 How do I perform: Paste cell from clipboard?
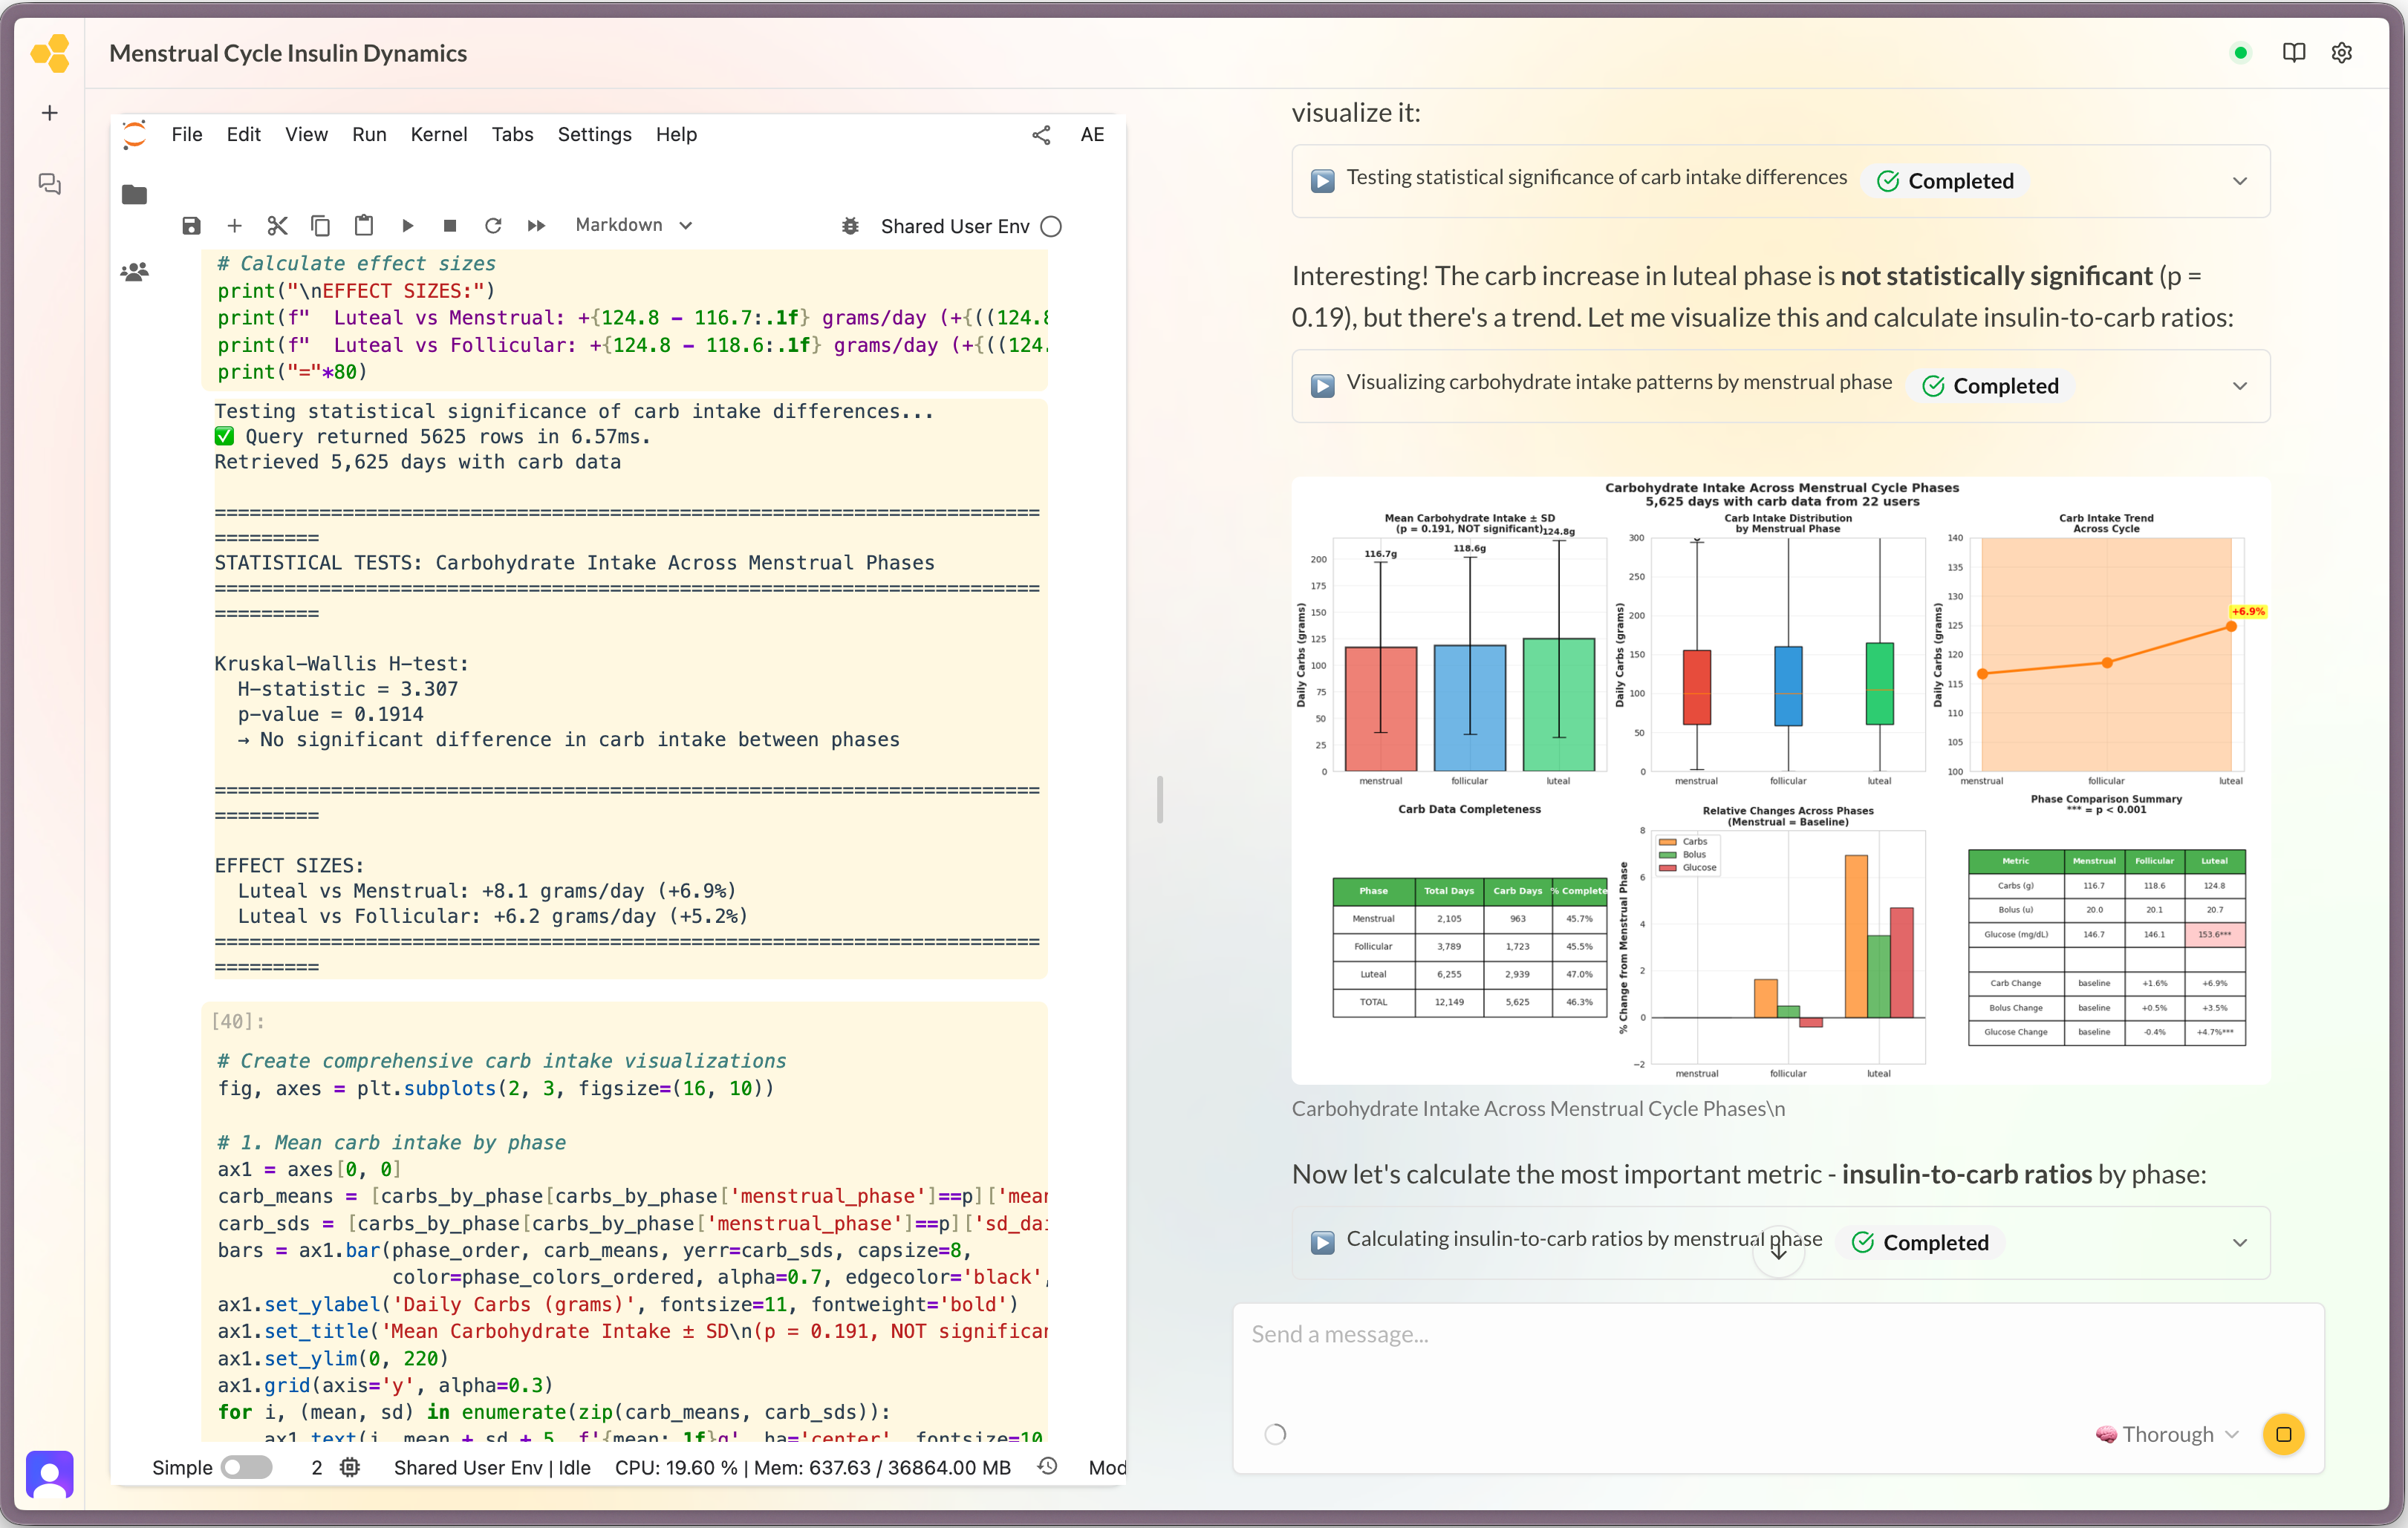(364, 225)
